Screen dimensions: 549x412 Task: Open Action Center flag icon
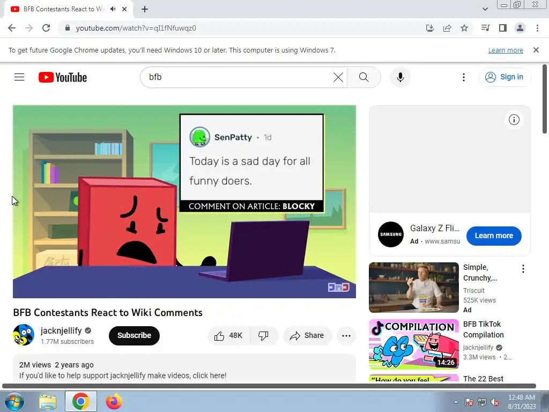click(x=469, y=402)
